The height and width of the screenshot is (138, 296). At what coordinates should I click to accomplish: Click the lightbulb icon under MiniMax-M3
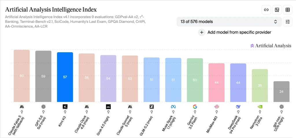217,112
